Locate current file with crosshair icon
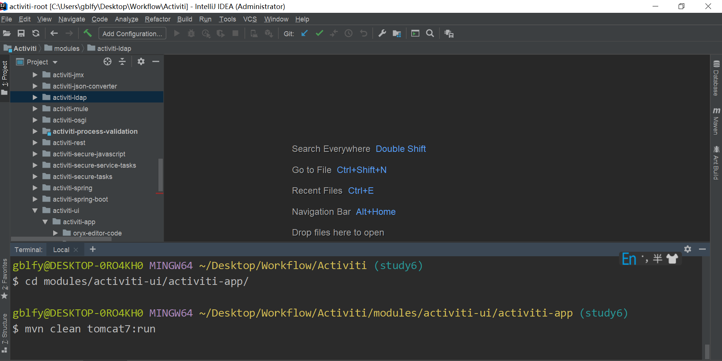 (108, 61)
